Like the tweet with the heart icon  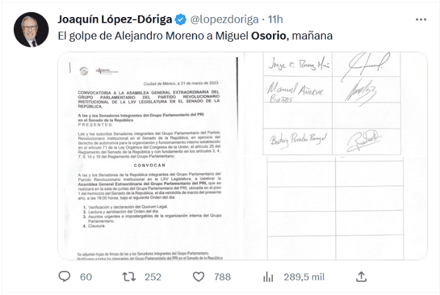click(198, 276)
